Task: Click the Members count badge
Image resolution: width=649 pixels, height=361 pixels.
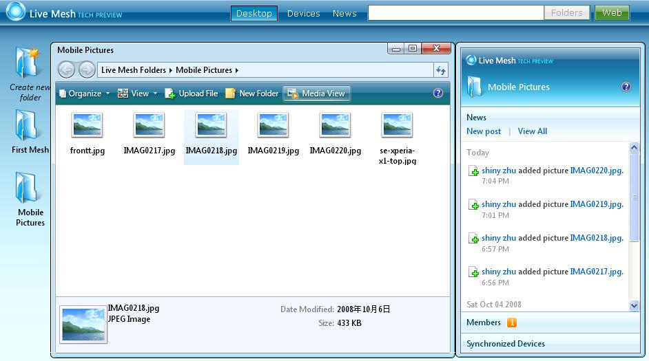Action: (x=512, y=322)
